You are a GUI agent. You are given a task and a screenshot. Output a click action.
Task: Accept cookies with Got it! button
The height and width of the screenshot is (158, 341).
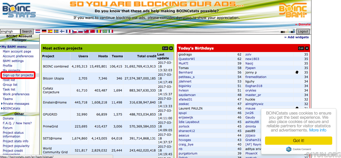point(299,140)
